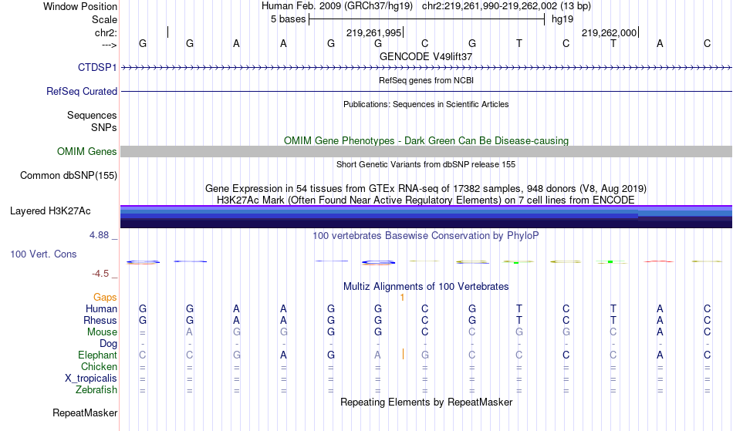Click the CTDSP1 intron arrow line
This screenshot has width=733, height=431.
(x=427, y=68)
